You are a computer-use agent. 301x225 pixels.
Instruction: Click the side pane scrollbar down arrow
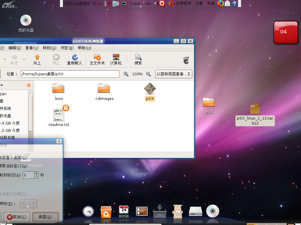[31, 149]
